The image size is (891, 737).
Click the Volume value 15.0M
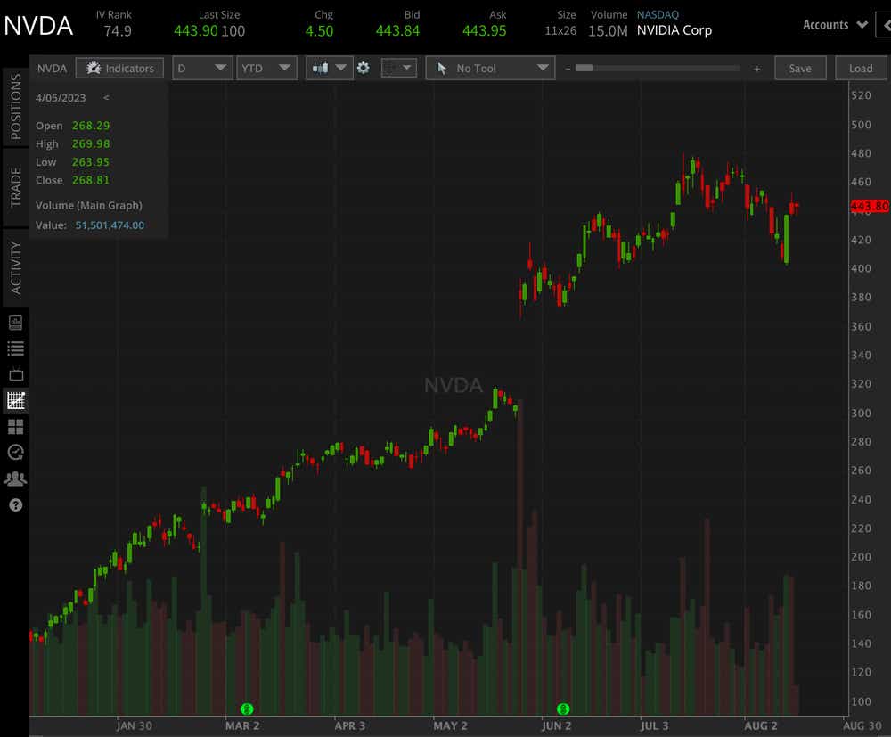[608, 30]
